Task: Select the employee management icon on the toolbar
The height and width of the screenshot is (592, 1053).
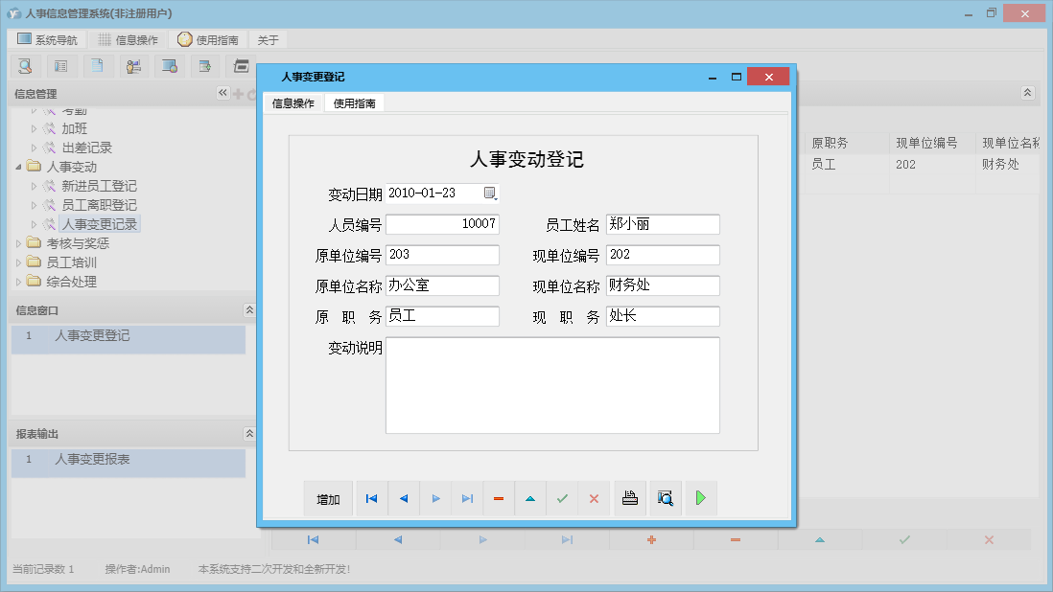Action: click(x=133, y=65)
